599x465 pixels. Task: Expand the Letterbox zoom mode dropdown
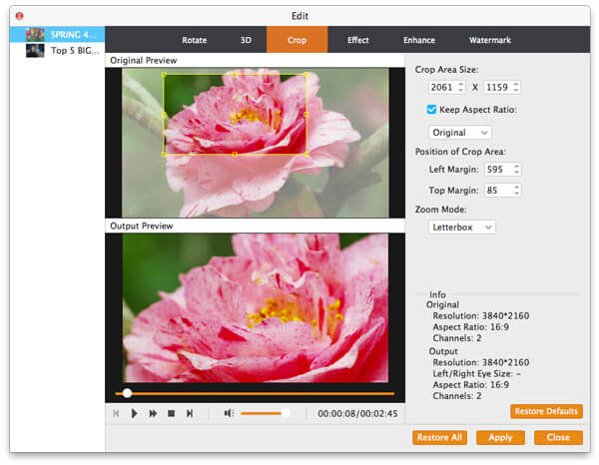click(x=462, y=228)
